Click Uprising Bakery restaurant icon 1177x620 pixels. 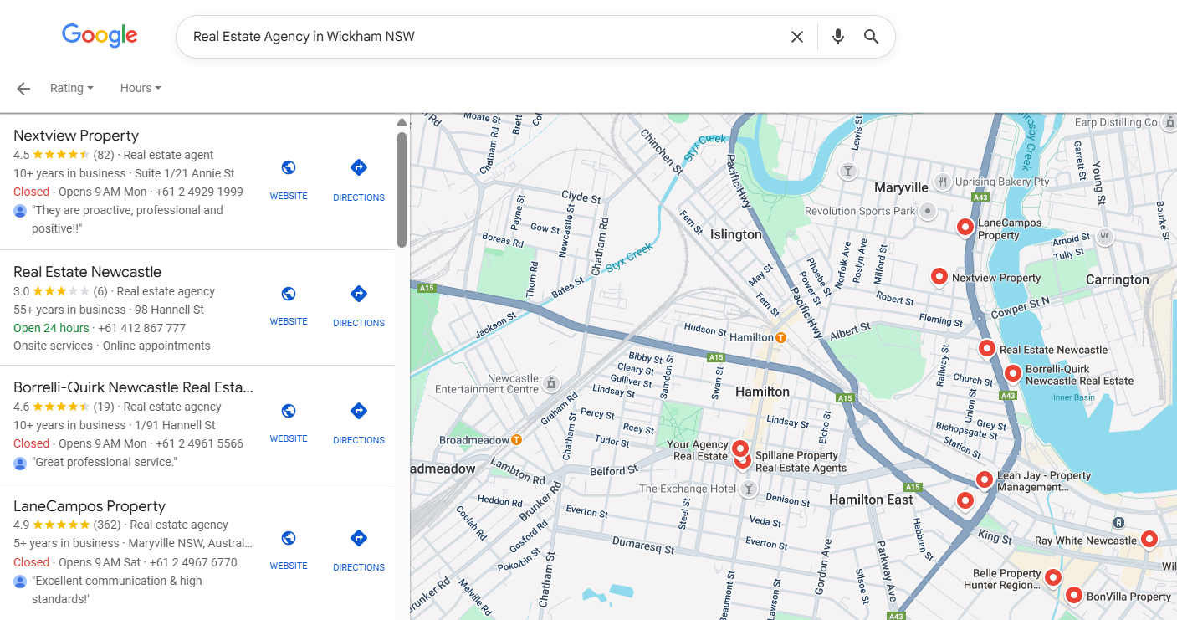tap(943, 182)
